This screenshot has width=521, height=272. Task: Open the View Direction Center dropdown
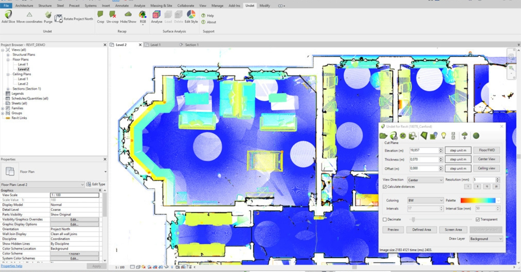click(425, 180)
